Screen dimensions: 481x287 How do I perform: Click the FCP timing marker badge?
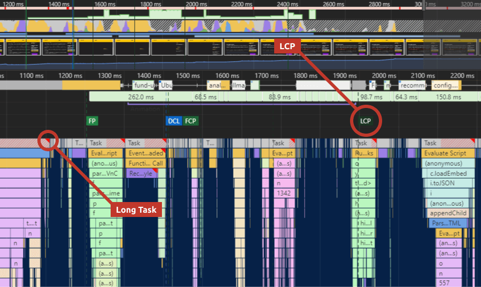click(190, 121)
